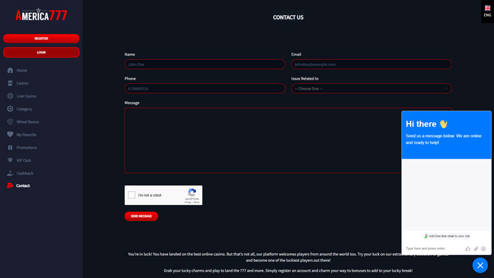Open the Casino slot machine icon
This screenshot has width=494, height=278.
[10, 83]
